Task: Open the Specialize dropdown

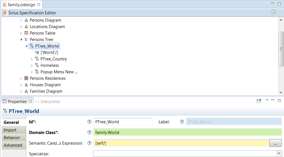Action: click(x=279, y=154)
